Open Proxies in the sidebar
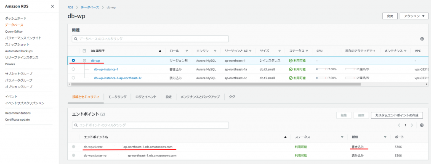 coord(10,64)
